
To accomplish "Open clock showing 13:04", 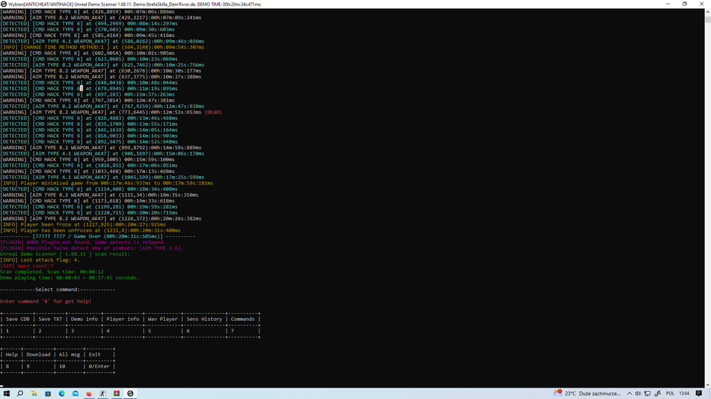I will tap(684, 393).
